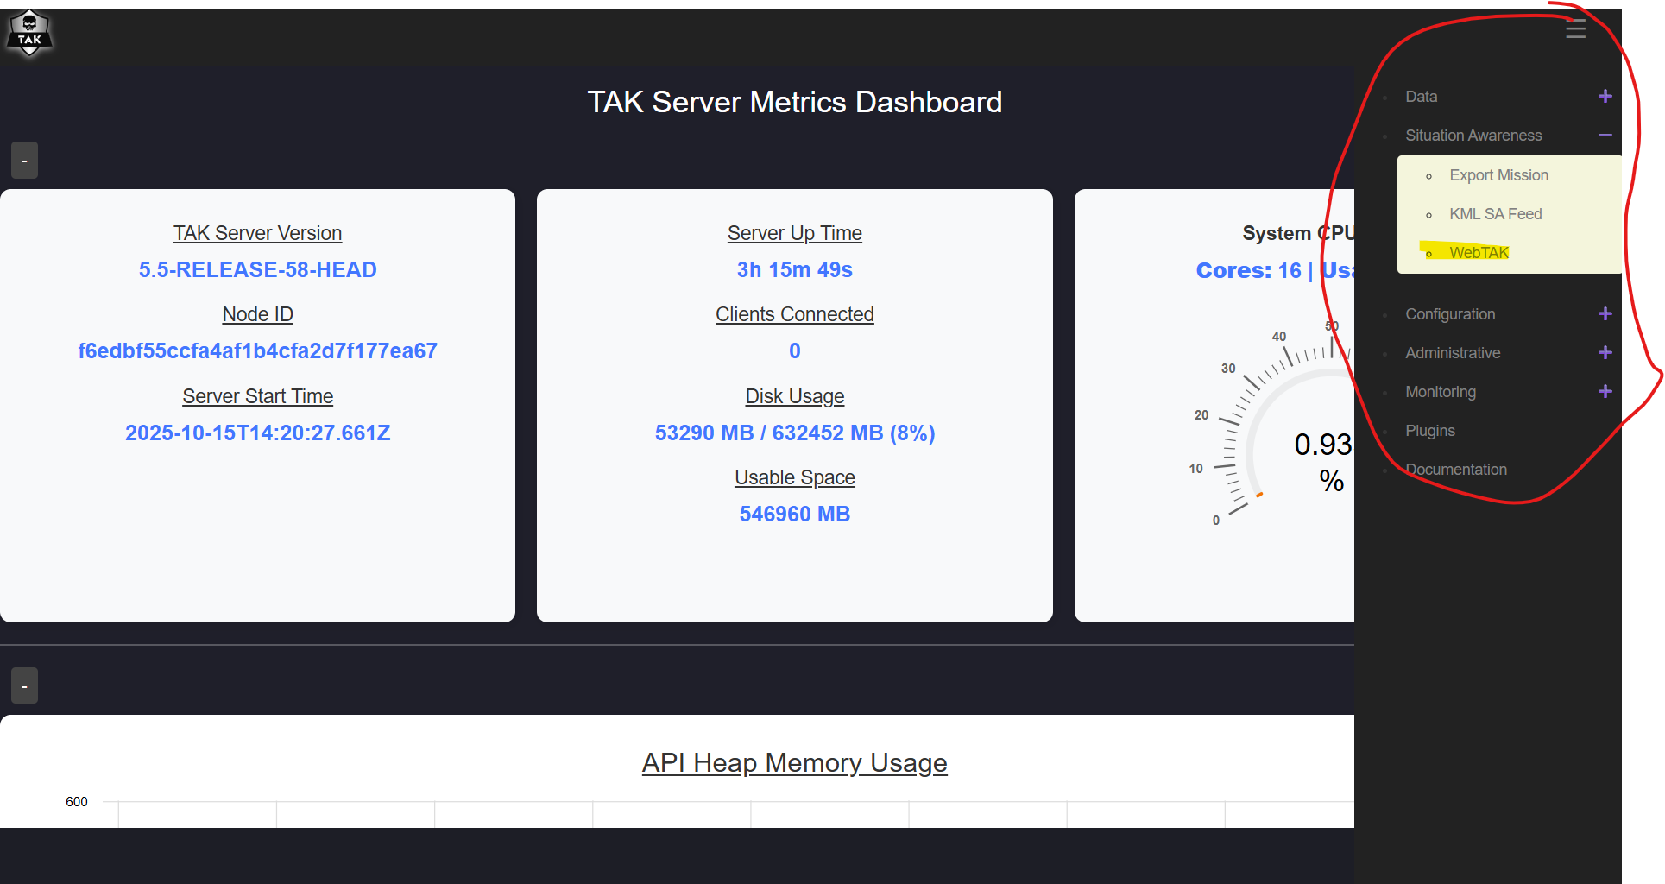
Task: Select KML SA Feed menu entry
Action: [1495, 214]
